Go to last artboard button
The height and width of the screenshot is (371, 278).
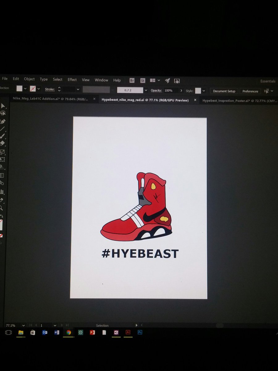67,325
